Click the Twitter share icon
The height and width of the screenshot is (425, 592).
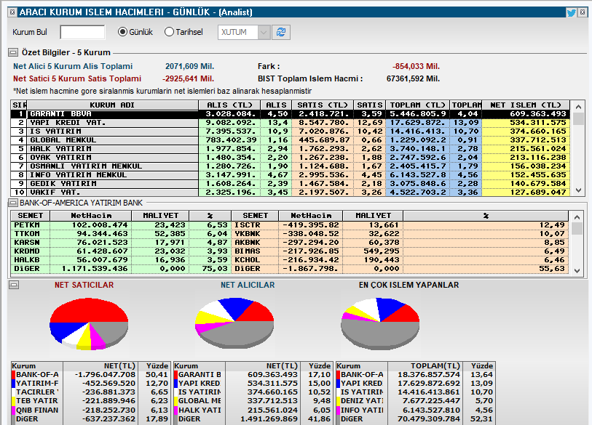point(571,12)
